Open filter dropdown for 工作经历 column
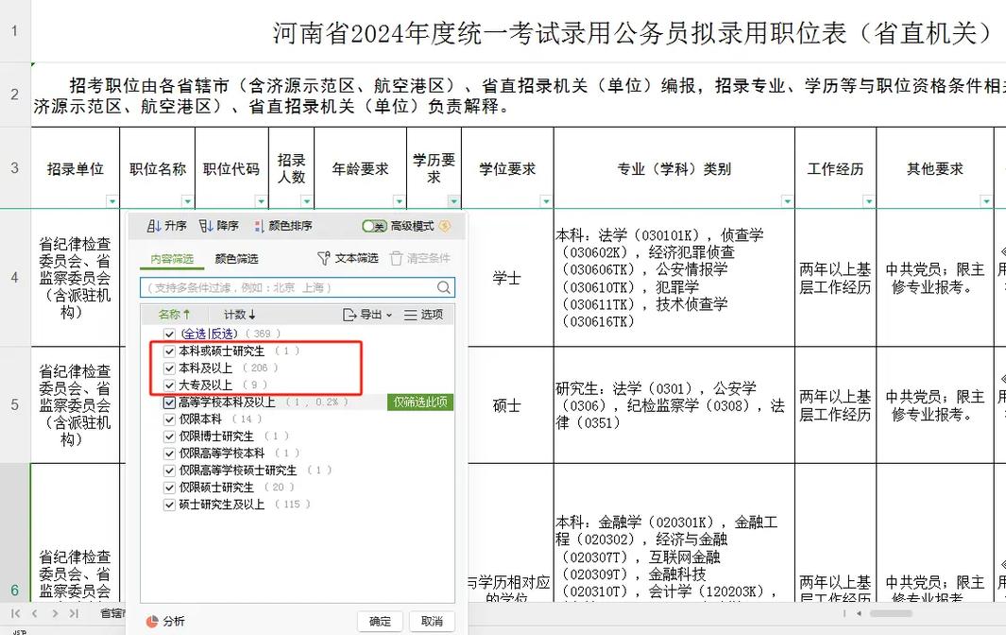Screen dimensions: 1006x635 [869, 201]
